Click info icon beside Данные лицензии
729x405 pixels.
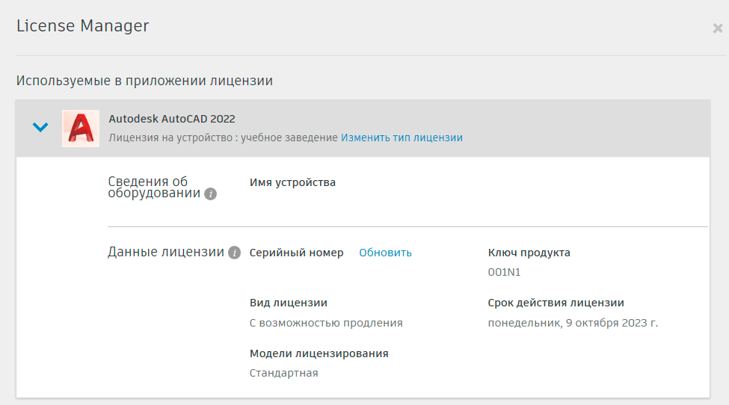234,253
